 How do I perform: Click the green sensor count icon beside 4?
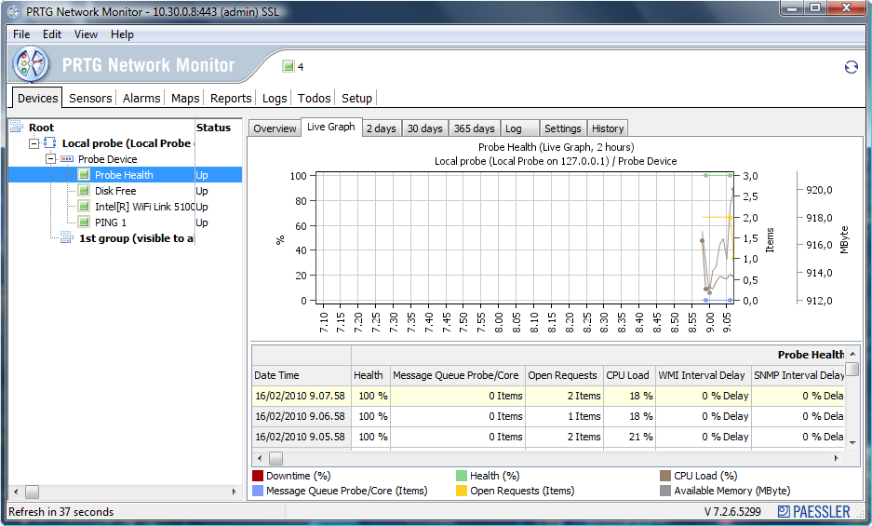click(x=288, y=66)
